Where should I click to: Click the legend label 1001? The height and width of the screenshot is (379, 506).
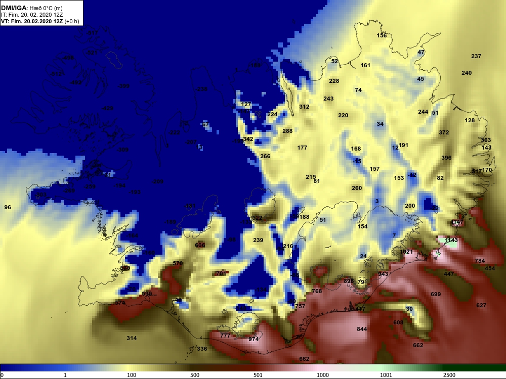pos(386,375)
